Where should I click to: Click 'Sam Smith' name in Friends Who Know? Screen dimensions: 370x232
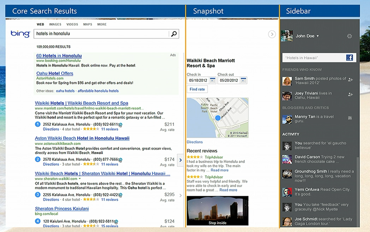click(x=304, y=78)
